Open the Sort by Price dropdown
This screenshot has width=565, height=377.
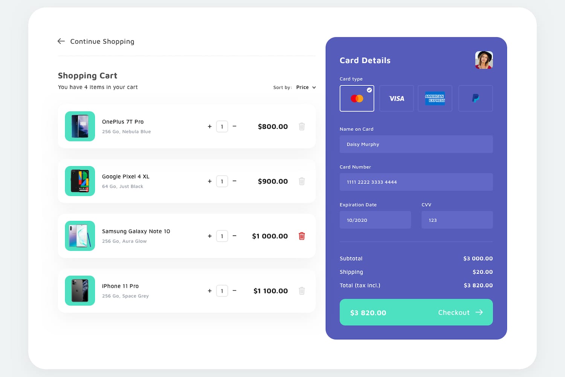[x=306, y=87]
